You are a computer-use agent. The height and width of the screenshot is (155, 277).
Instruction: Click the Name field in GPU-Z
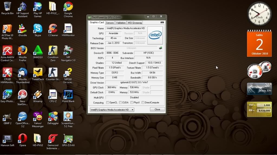tap(126, 28)
